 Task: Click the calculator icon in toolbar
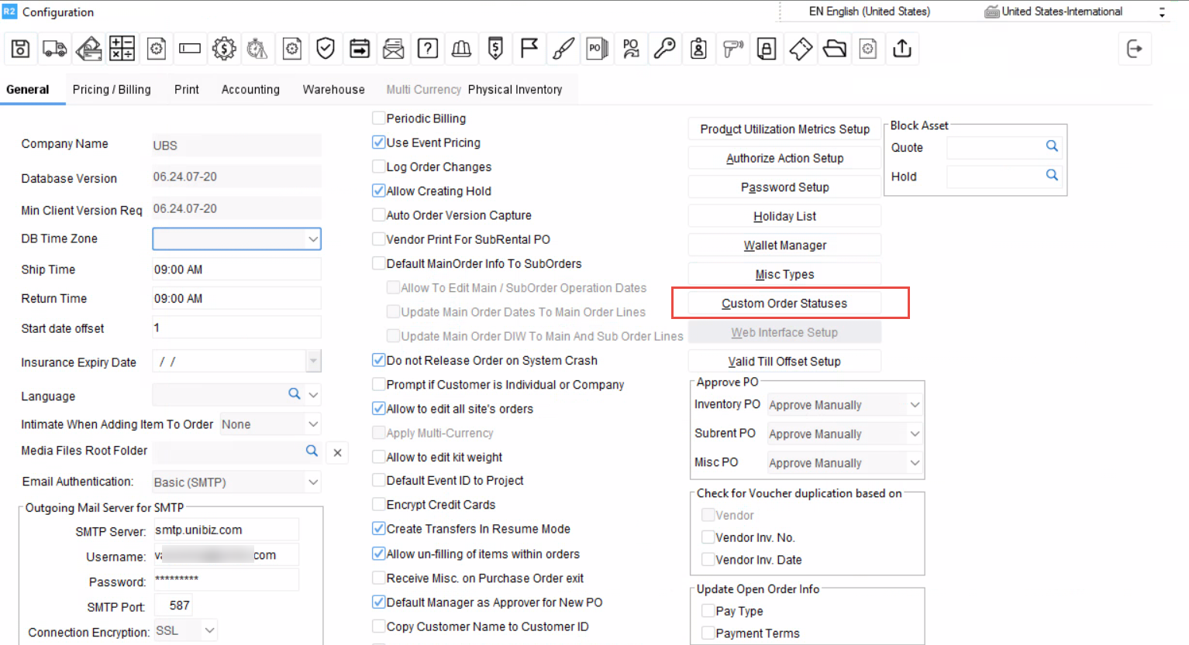122,50
